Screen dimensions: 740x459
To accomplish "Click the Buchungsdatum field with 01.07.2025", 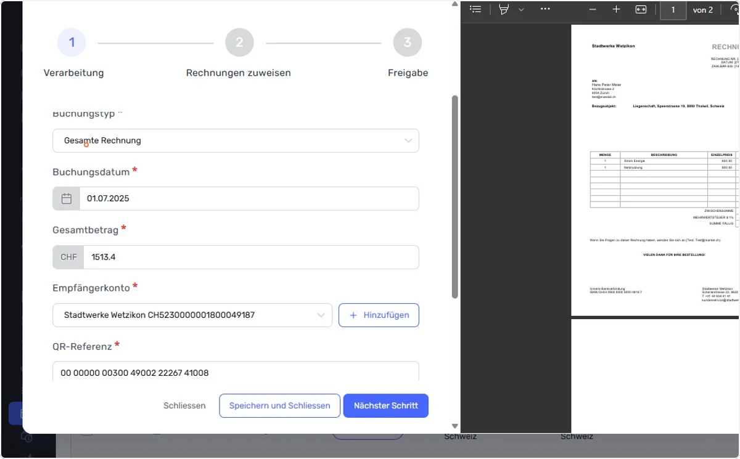I will (x=249, y=198).
